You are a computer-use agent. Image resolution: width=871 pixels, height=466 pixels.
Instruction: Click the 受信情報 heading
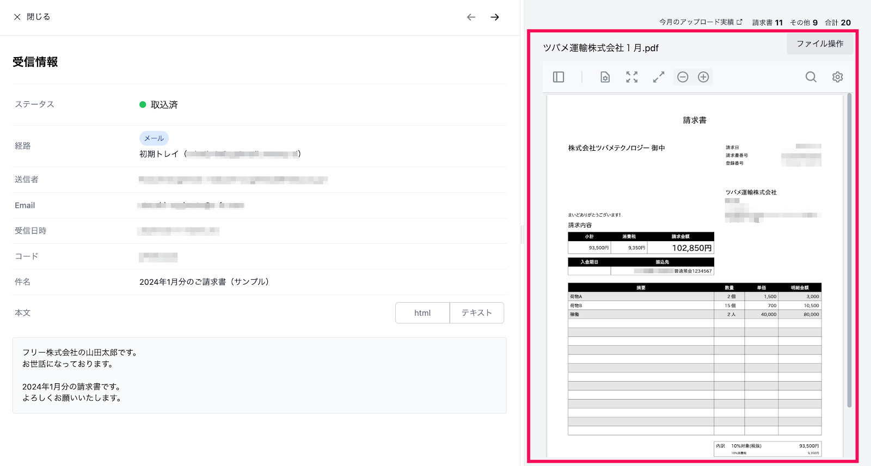(x=35, y=62)
